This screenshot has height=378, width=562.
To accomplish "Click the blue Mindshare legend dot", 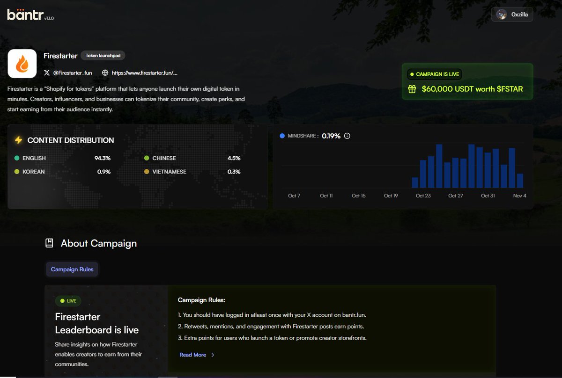I will click(x=282, y=136).
